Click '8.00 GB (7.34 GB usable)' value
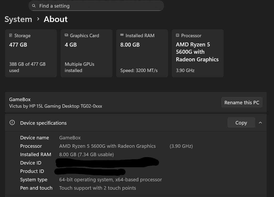 [87, 154]
